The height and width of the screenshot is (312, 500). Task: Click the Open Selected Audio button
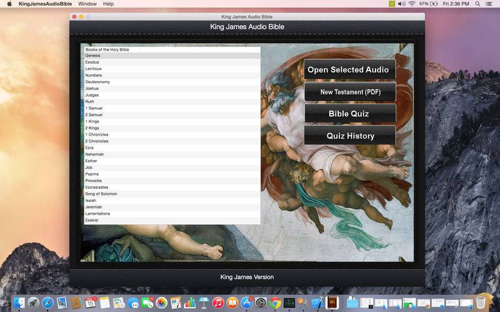349,70
